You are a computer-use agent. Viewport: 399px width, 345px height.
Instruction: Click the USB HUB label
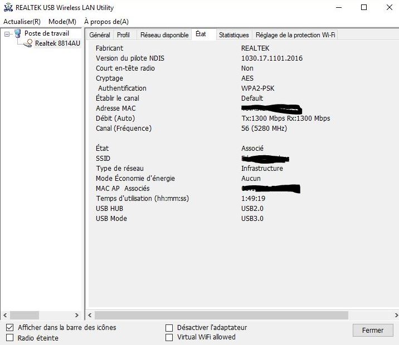[x=109, y=208]
